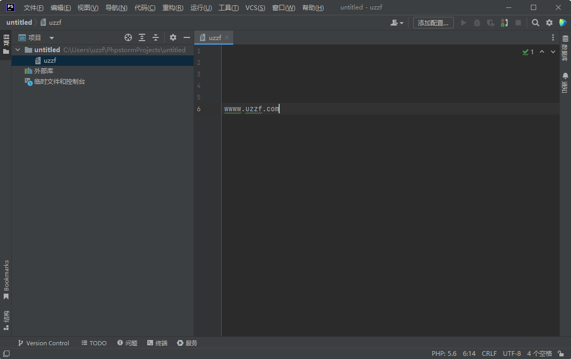Viewport: 571px width, 359px height.
Task: Select the untitled project folder
Action: pyautogui.click(x=47, y=50)
